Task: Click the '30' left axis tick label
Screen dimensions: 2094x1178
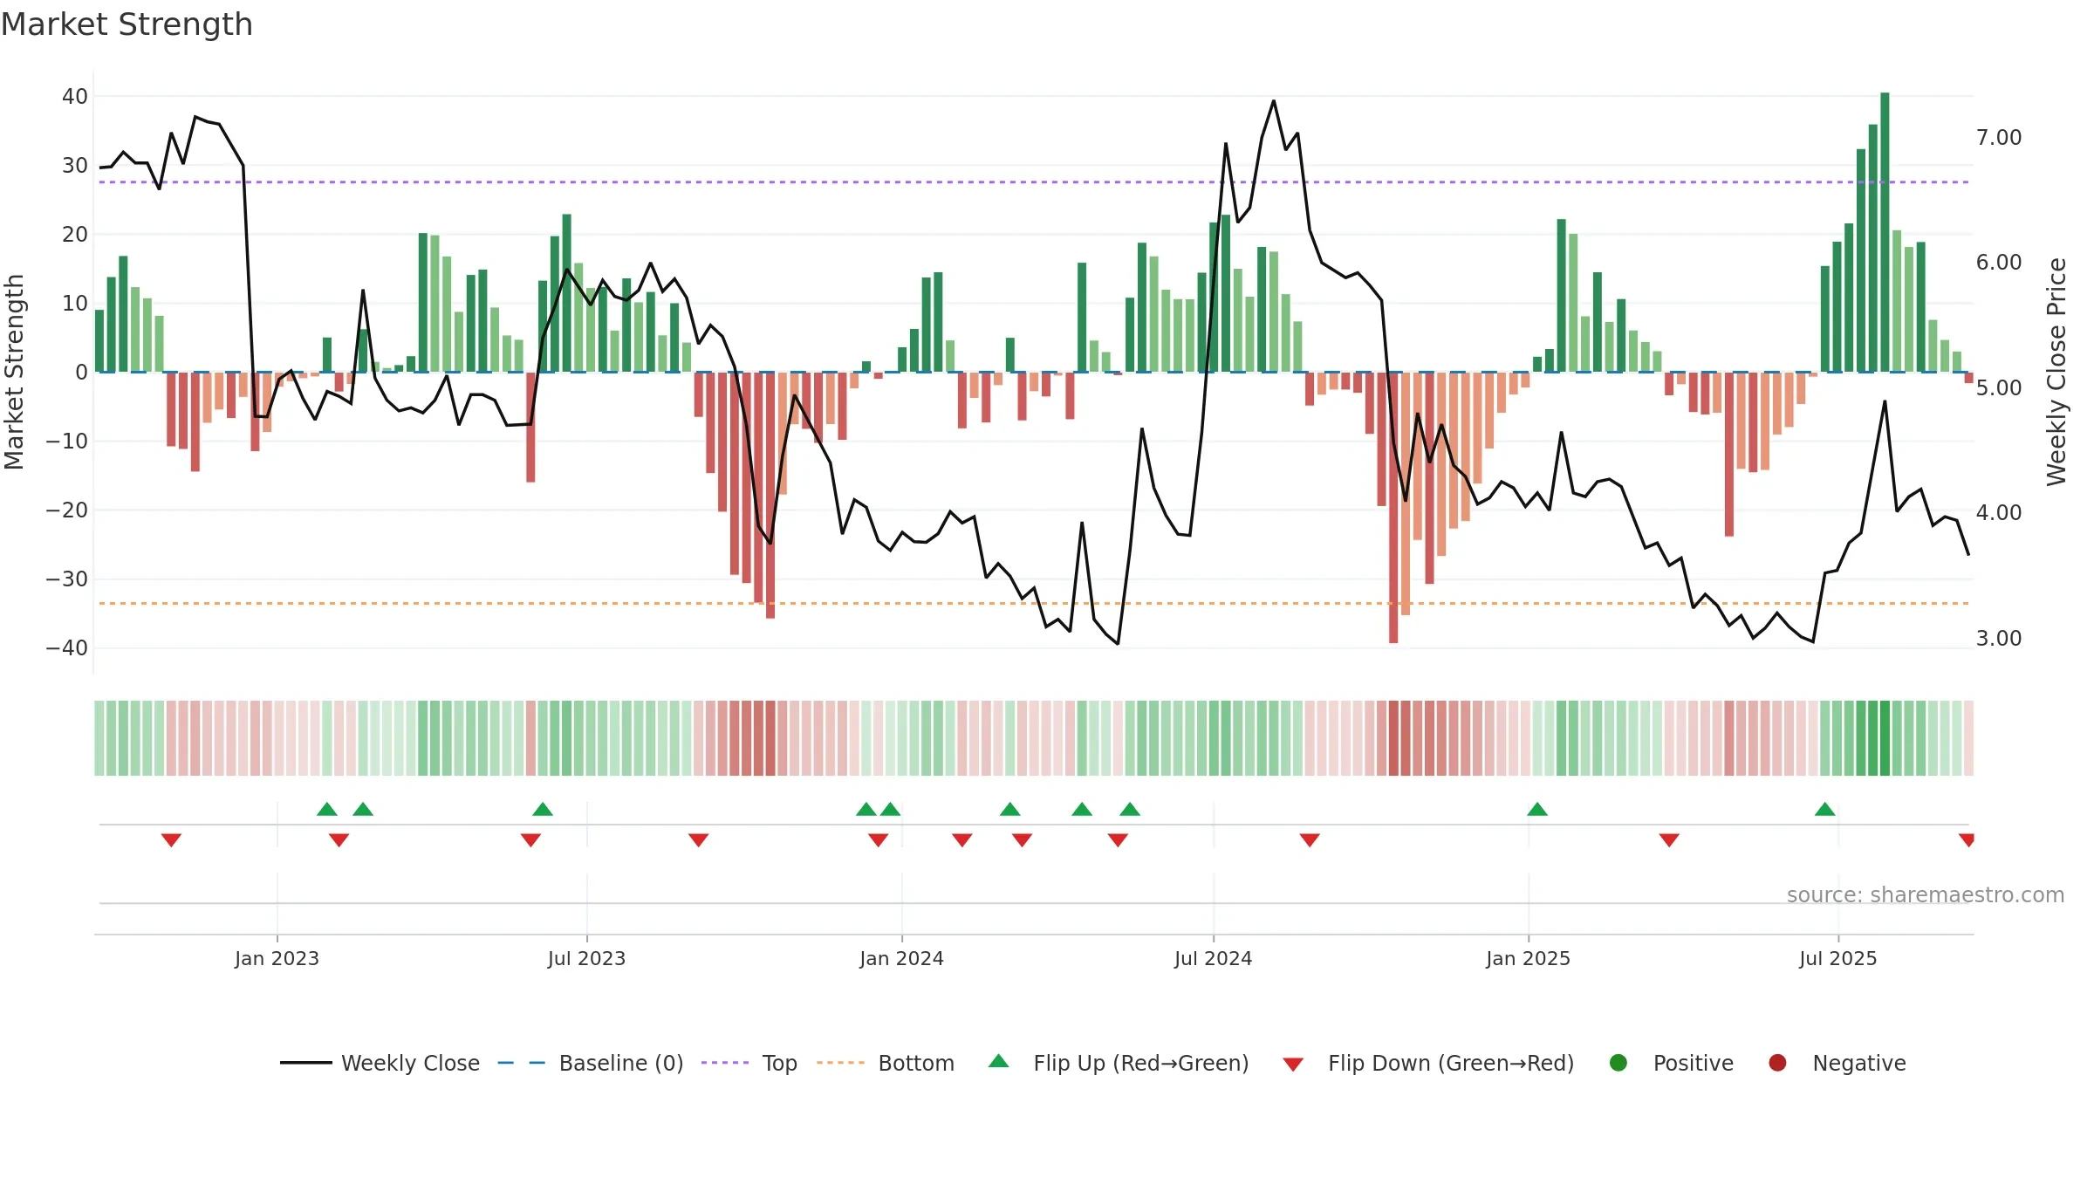Action: click(75, 166)
